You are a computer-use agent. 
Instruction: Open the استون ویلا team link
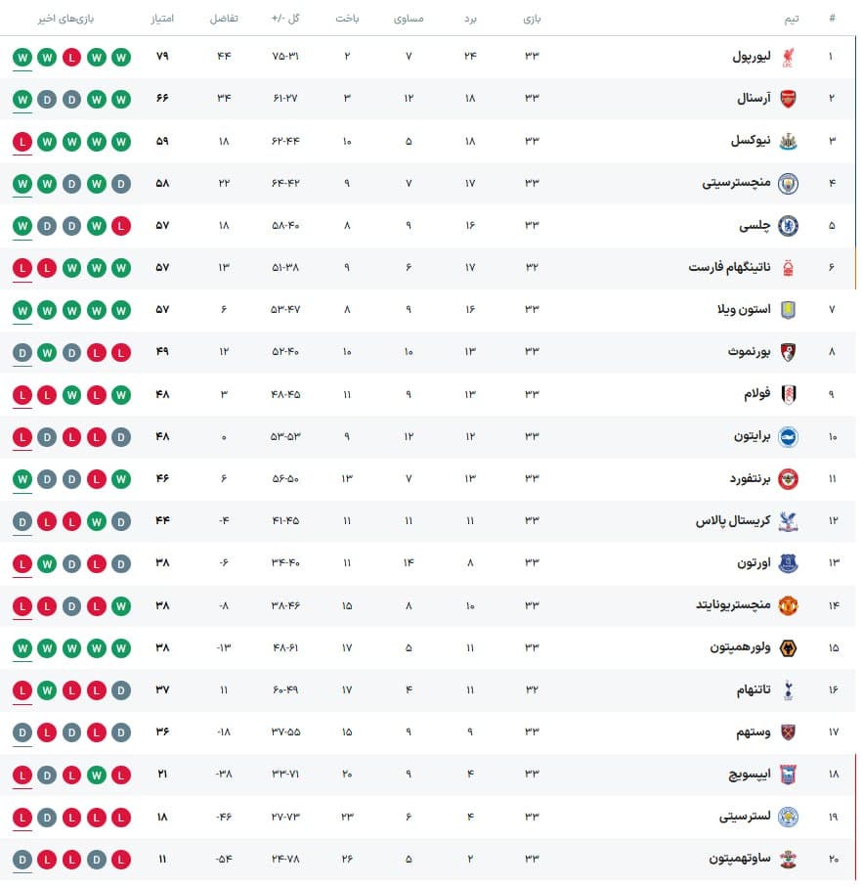[x=744, y=309]
